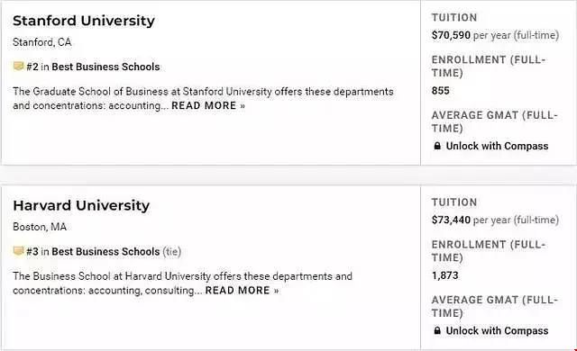Click Unlock with Compass for Harvard
This screenshot has width=577, height=351.
tap(497, 331)
